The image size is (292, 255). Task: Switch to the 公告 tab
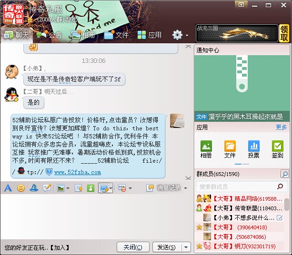tap(49, 35)
